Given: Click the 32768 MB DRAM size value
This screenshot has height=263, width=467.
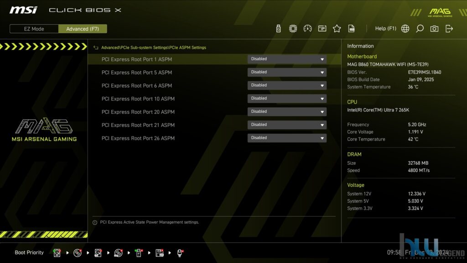Looking at the screenshot, I should [x=418, y=163].
